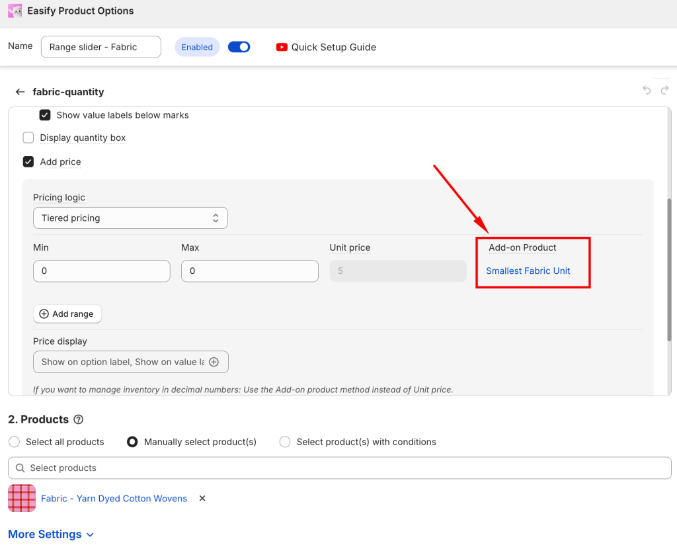Viewport: 677px width, 551px height.
Task: Check the Display quantity box option
Action: coord(28,138)
